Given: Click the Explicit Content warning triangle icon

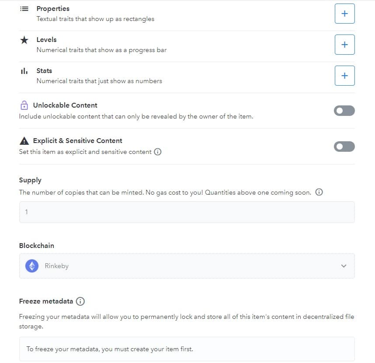Looking at the screenshot, I should tap(24, 141).
